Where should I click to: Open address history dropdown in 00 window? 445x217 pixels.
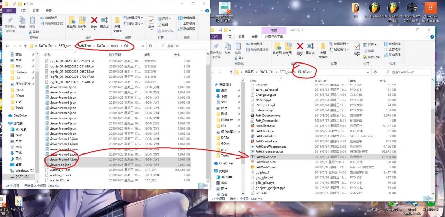144,46
